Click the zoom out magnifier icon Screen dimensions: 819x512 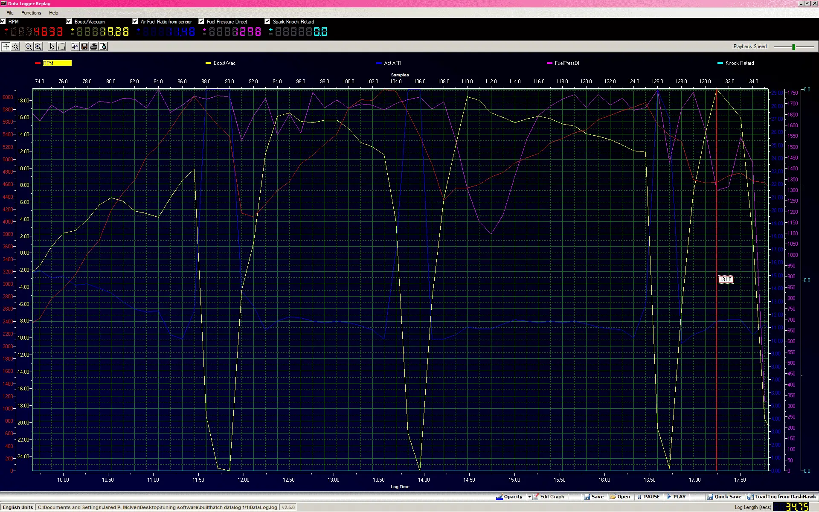pyautogui.click(x=29, y=47)
